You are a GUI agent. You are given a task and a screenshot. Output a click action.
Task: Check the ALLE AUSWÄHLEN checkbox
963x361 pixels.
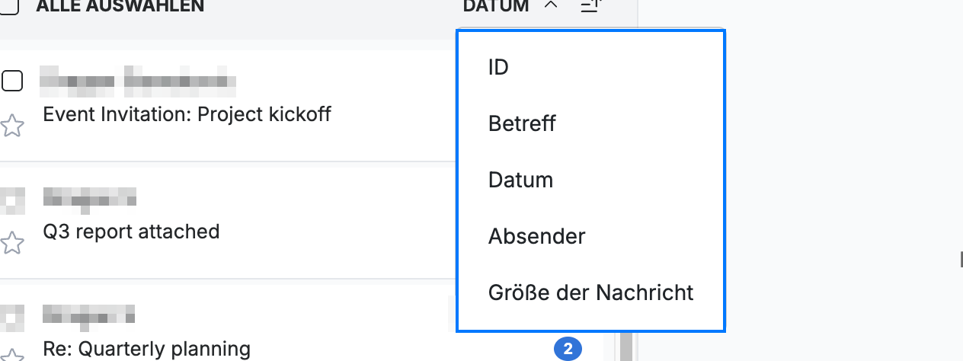9,6
